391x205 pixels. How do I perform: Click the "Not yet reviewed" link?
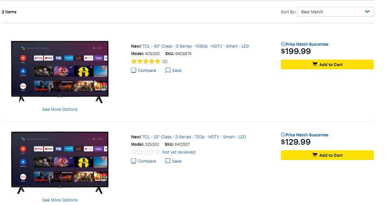179,152
